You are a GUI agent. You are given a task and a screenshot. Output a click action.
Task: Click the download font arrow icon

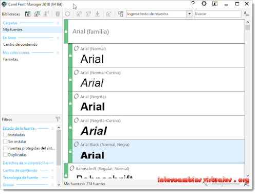click(x=97, y=14)
